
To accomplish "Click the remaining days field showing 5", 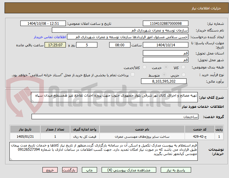I will (x=87, y=45).
